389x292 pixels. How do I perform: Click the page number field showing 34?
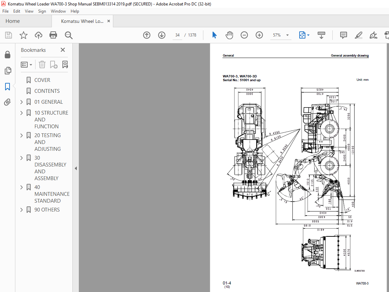coord(177,35)
